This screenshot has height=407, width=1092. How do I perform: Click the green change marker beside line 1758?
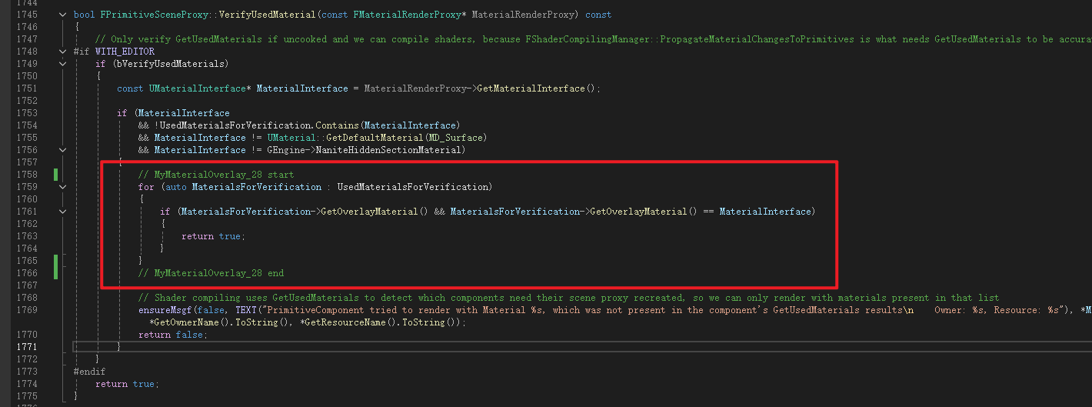(x=56, y=175)
